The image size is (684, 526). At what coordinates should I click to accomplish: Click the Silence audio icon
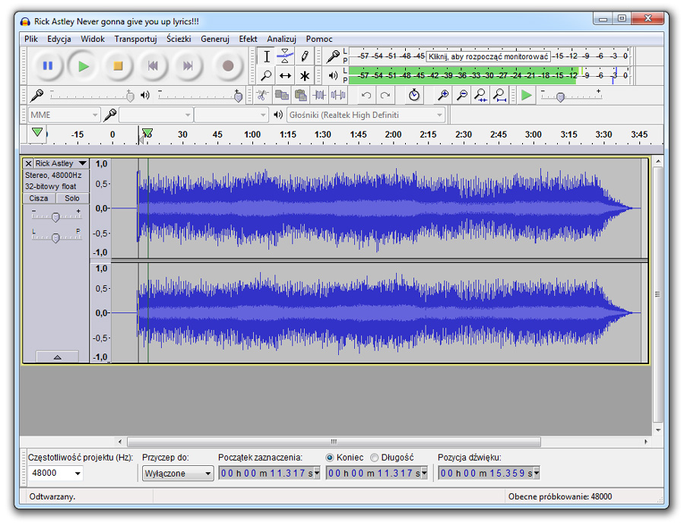pos(338,95)
